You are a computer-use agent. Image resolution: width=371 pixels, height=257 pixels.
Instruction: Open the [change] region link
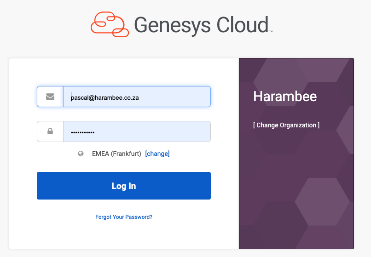[x=157, y=154]
